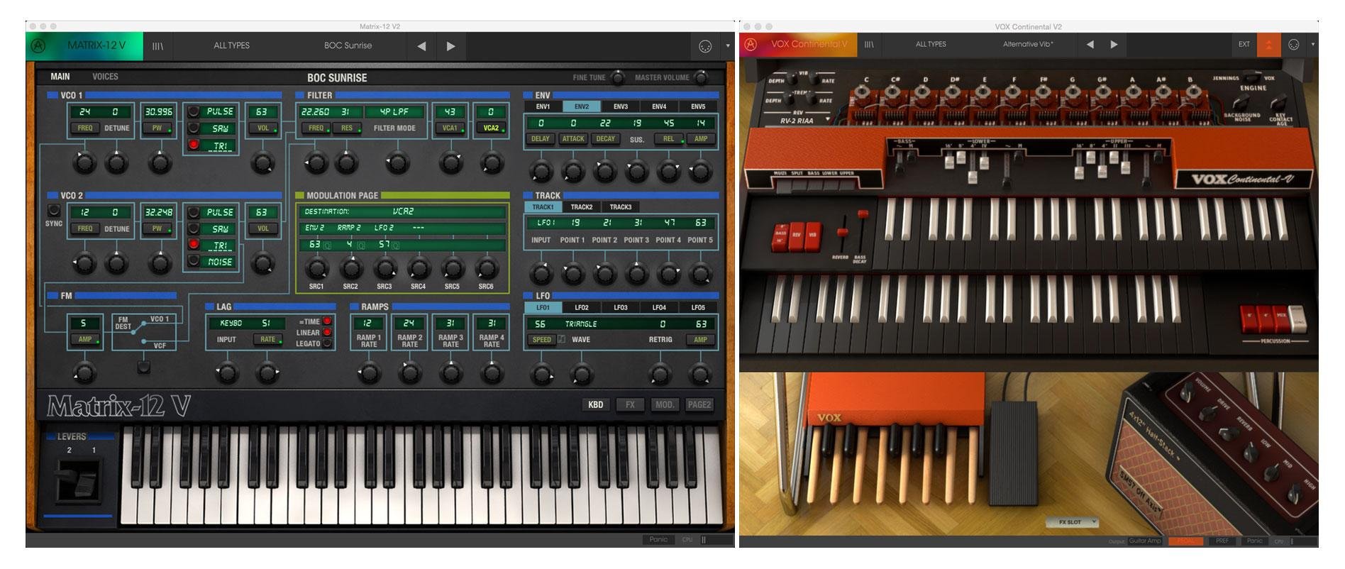This screenshot has width=1345, height=569.
Task: Open the FX SLOT dropdown
Action: (1073, 522)
